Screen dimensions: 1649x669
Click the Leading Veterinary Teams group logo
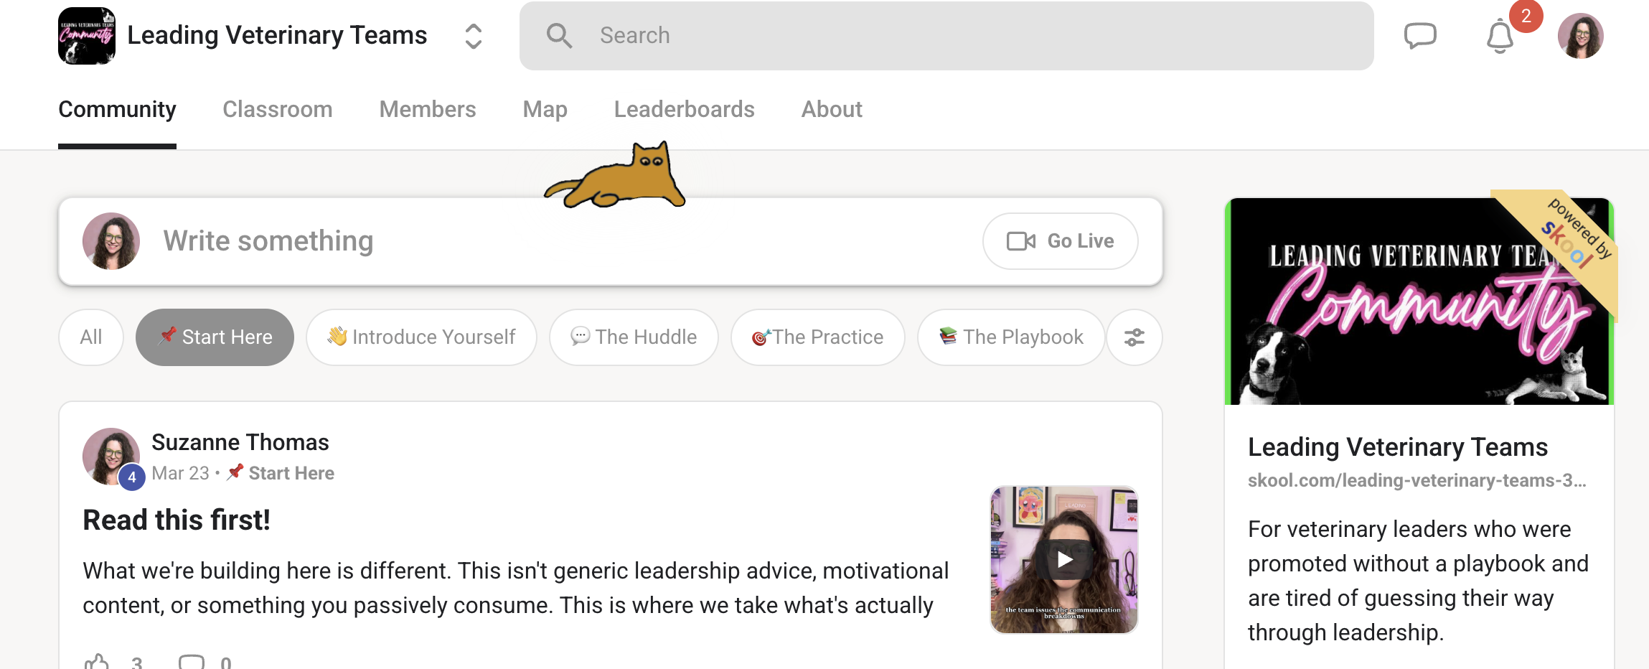[87, 36]
